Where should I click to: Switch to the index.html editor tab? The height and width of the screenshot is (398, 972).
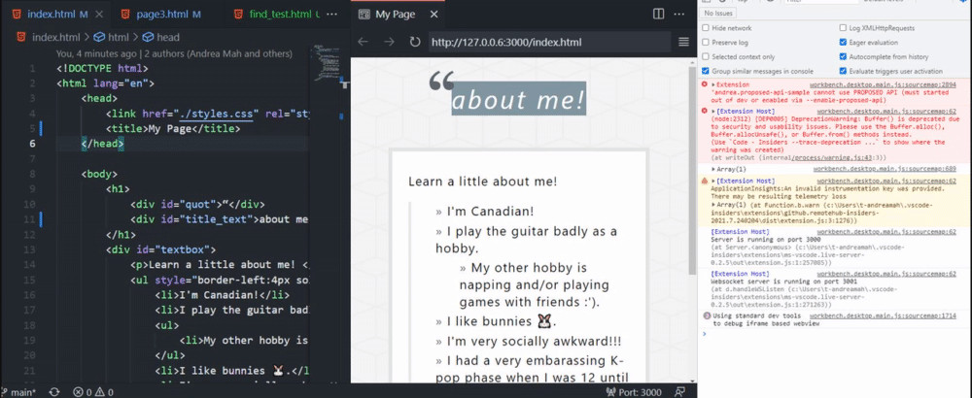(52, 14)
